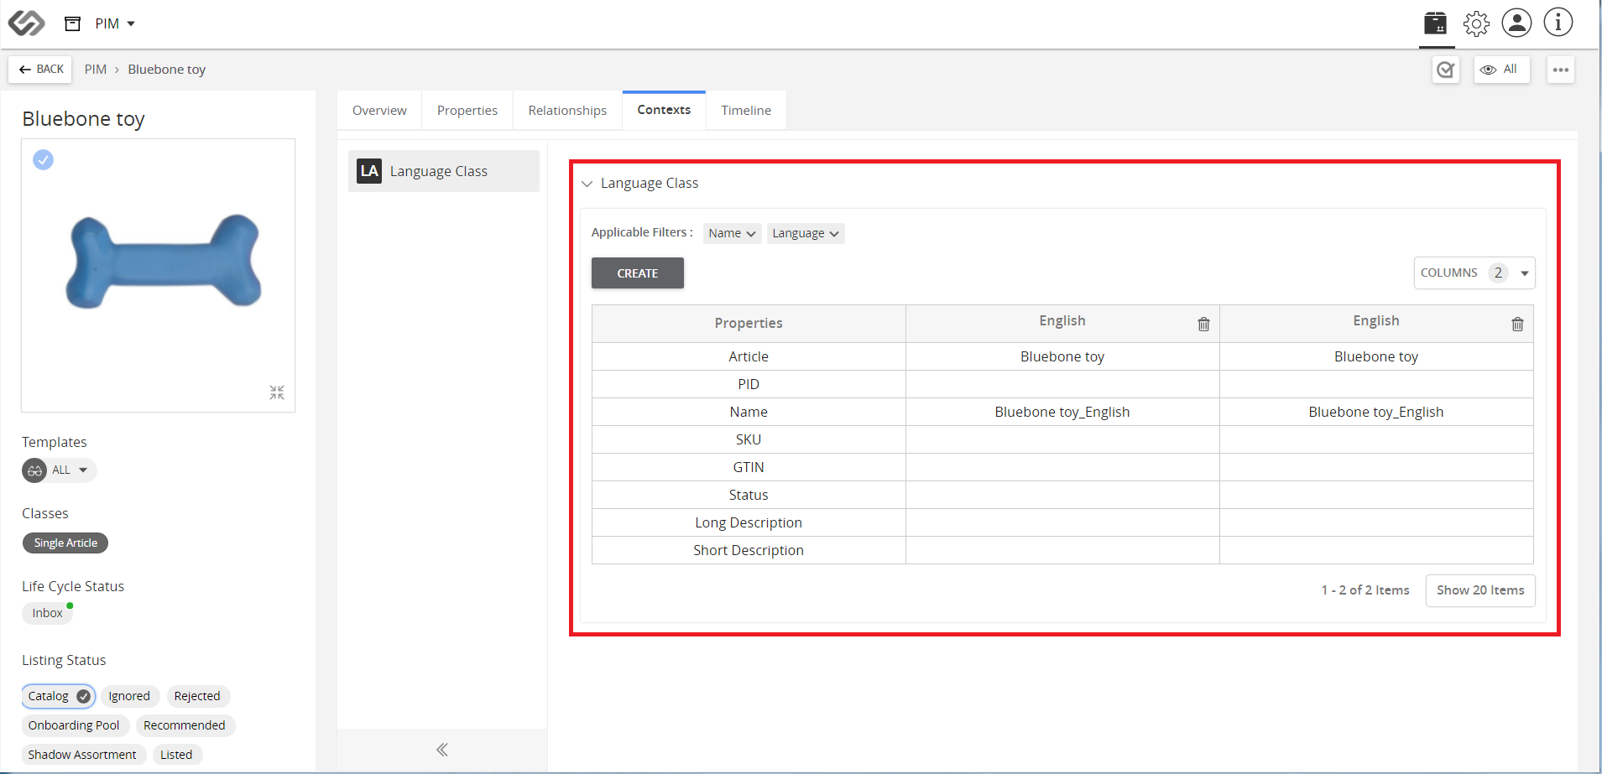Delete second English column via trash icon

[x=1517, y=325]
